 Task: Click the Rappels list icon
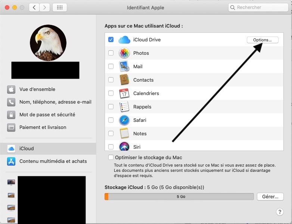[x=124, y=107]
